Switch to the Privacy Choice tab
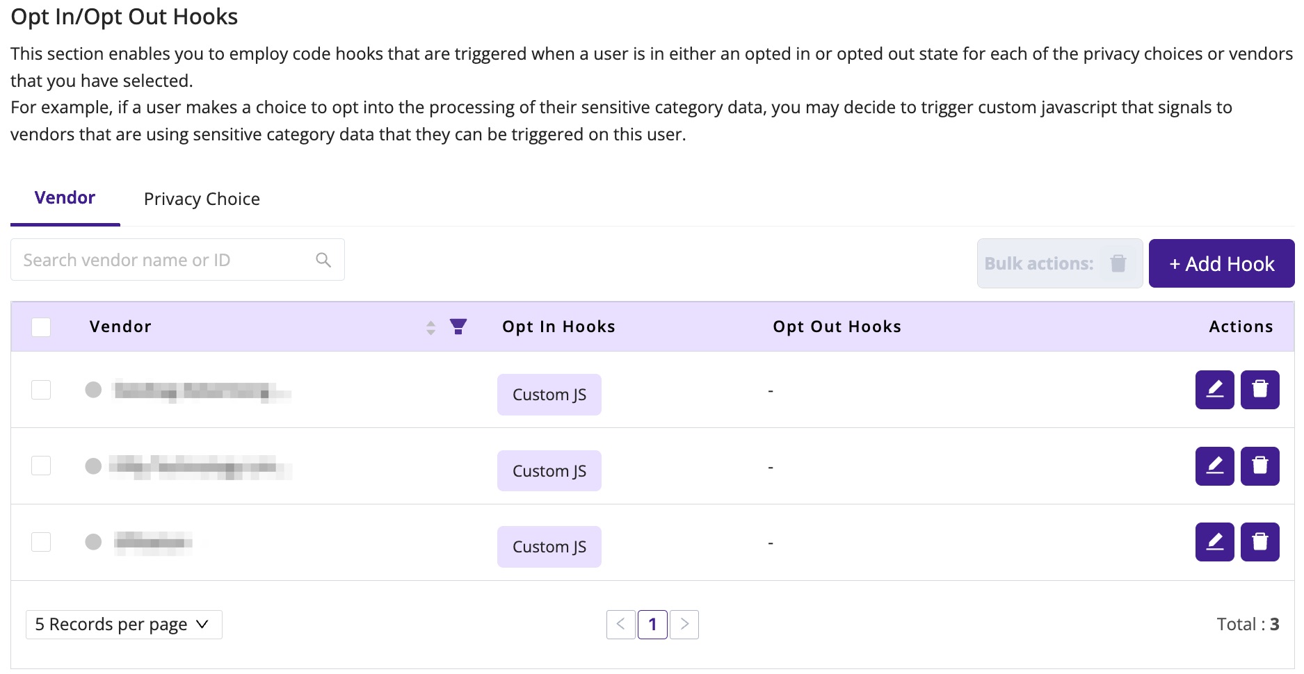The width and height of the screenshot is (1304, 674). (x=202, y=199)
